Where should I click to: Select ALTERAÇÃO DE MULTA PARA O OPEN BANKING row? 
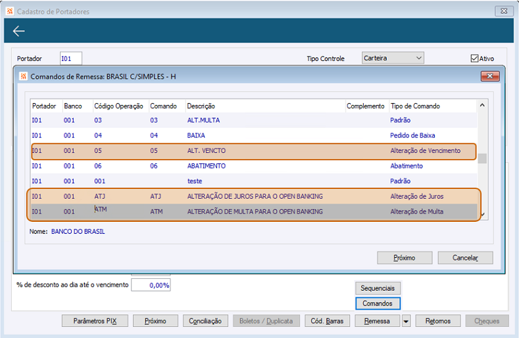coord(254,211)
